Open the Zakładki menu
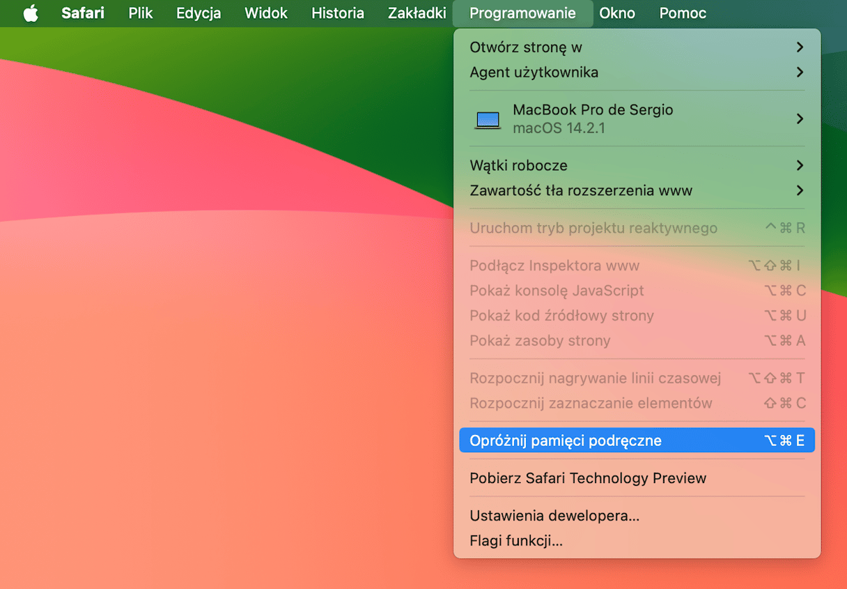 (417, 13)
